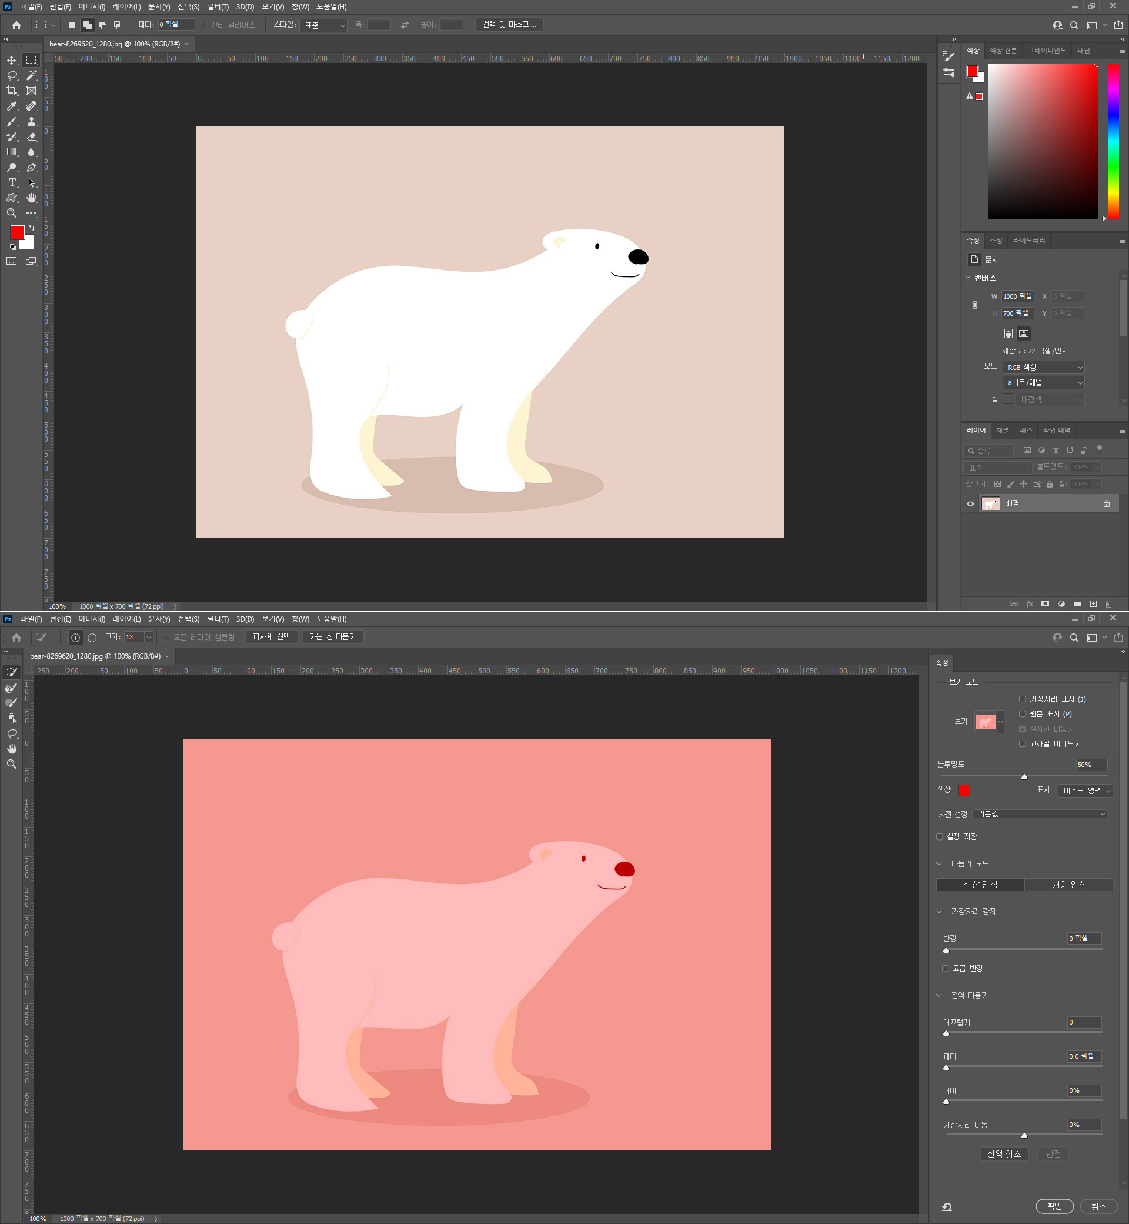Hide the 배경 layer with eye icon
The image size is (1129, 1224).
(970, 503)
